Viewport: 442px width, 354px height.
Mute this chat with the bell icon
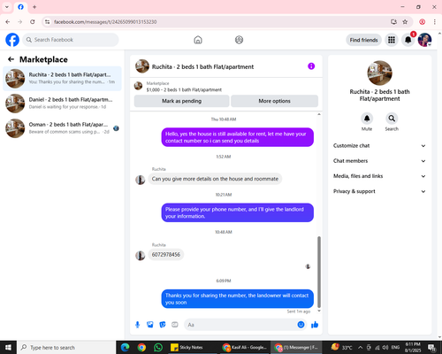(367, 119)
